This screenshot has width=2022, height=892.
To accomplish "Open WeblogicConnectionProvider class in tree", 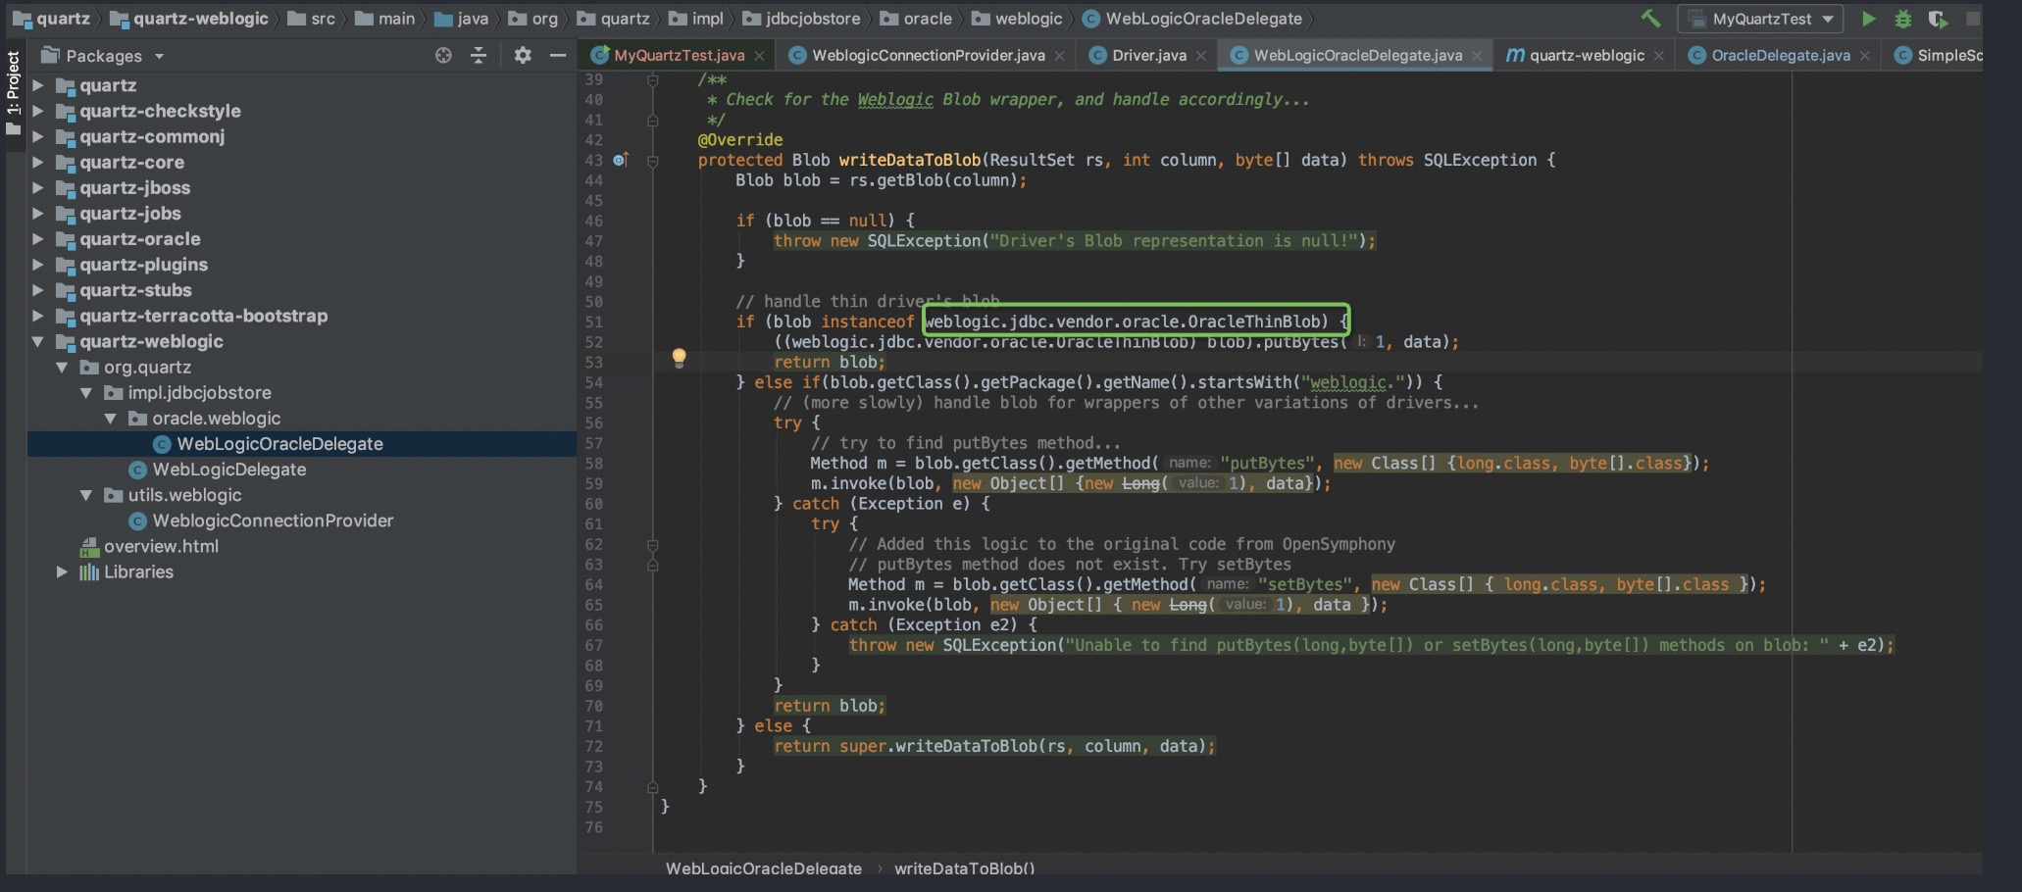I will pyautogui.click(x=273, y=520).
